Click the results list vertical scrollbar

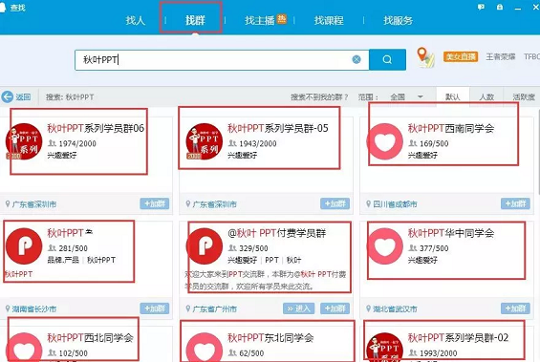pyautogui.click(x=538, y=152)
